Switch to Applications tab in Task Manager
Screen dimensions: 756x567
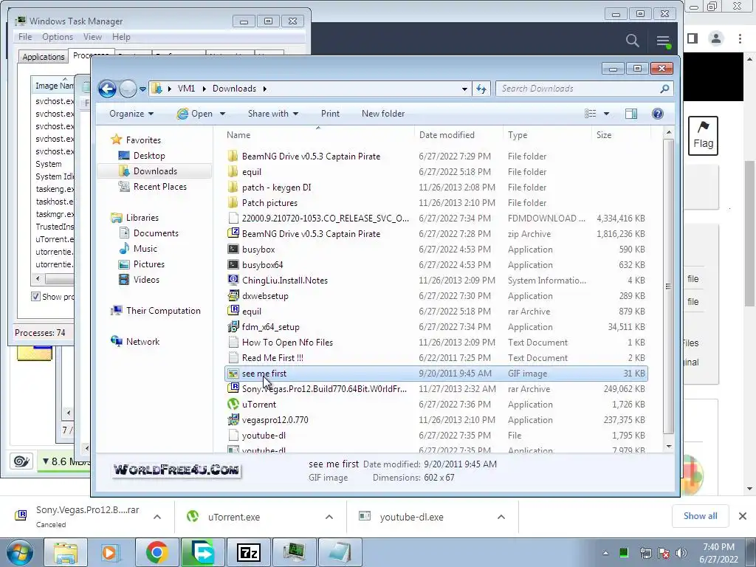[x=44, y=57]
